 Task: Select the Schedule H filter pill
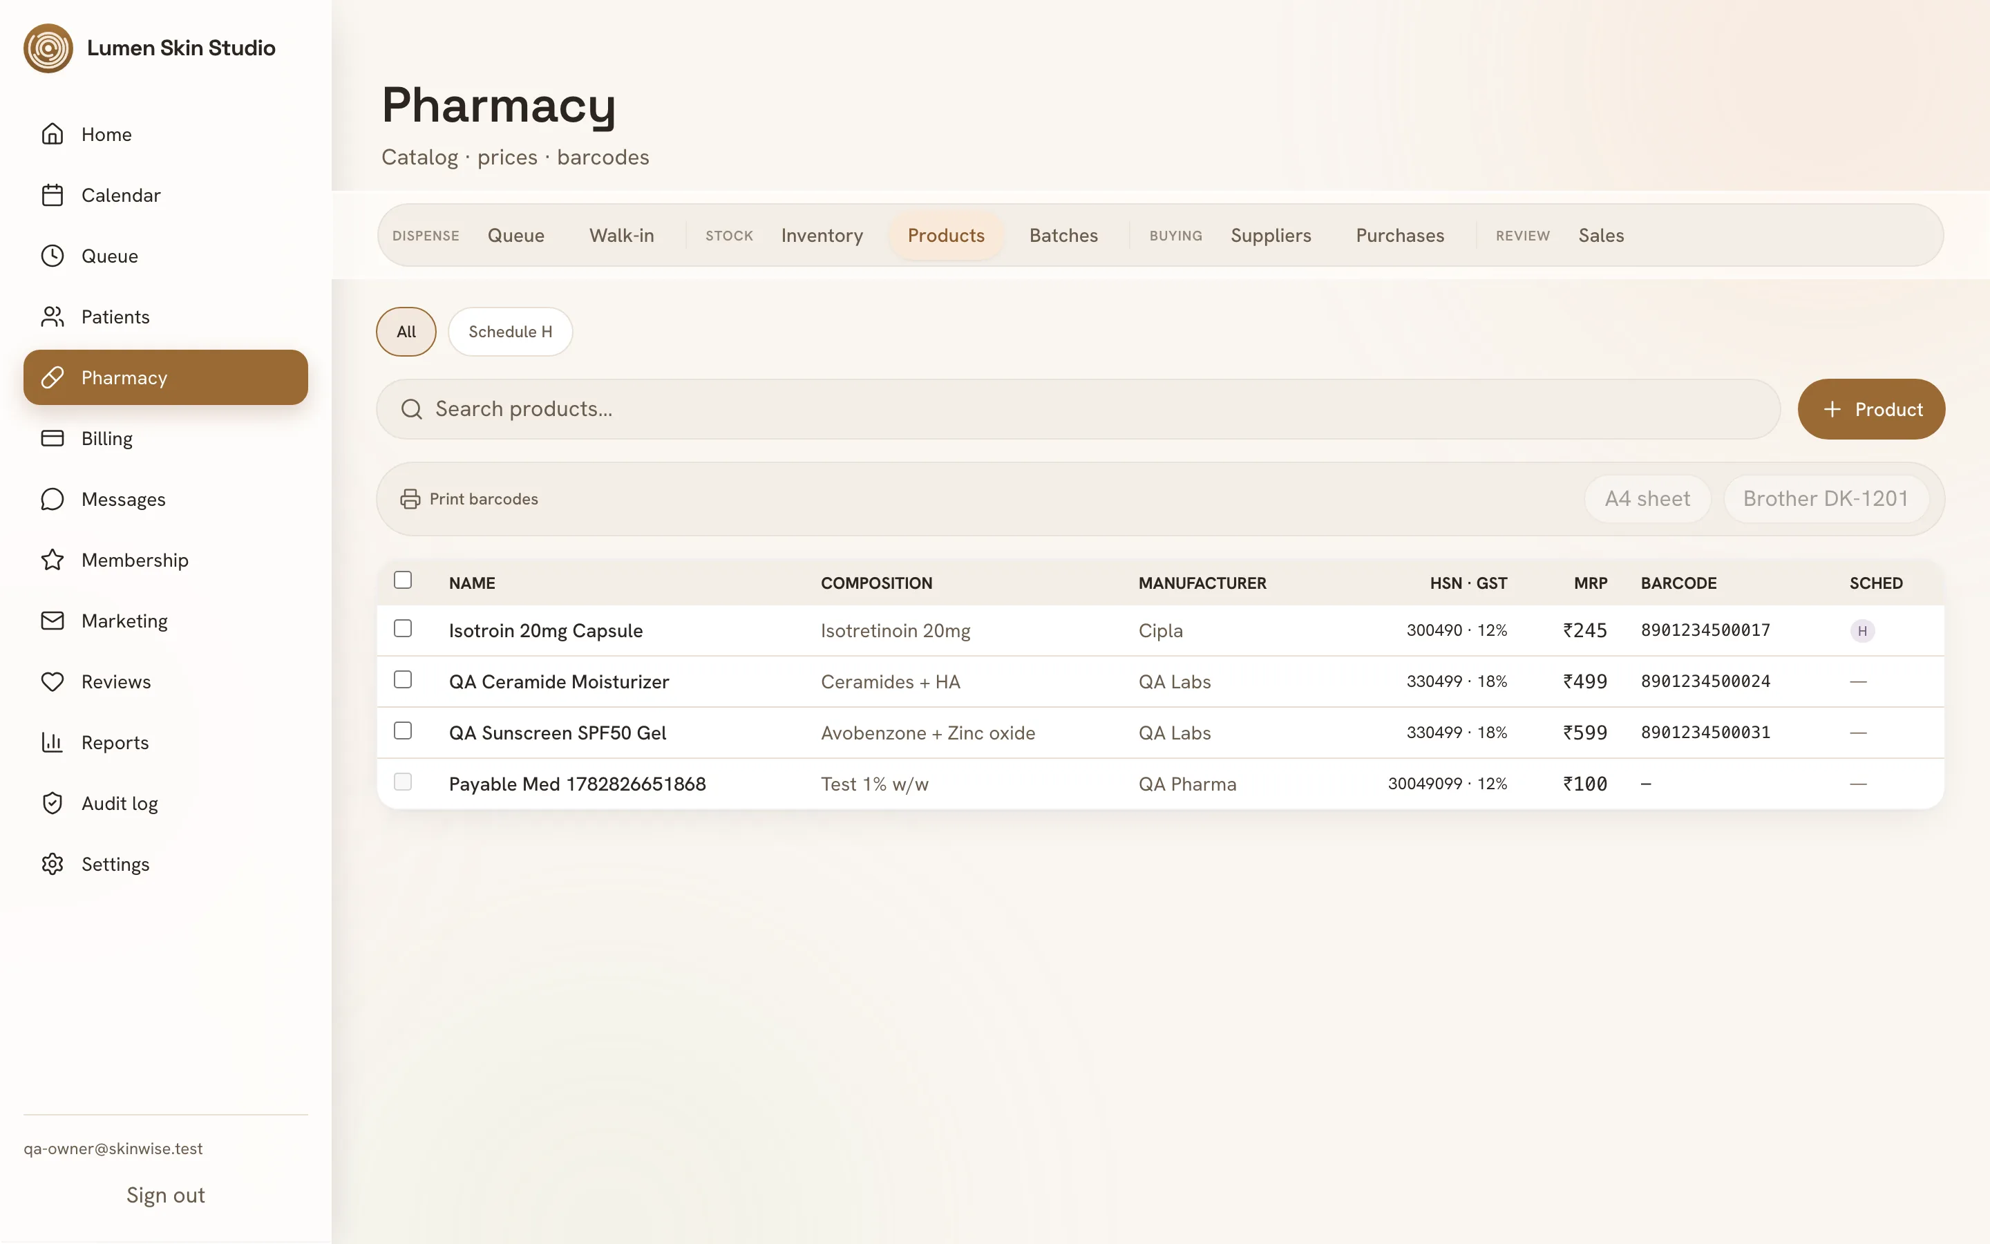pyautogui.click(x=511, y=332)
